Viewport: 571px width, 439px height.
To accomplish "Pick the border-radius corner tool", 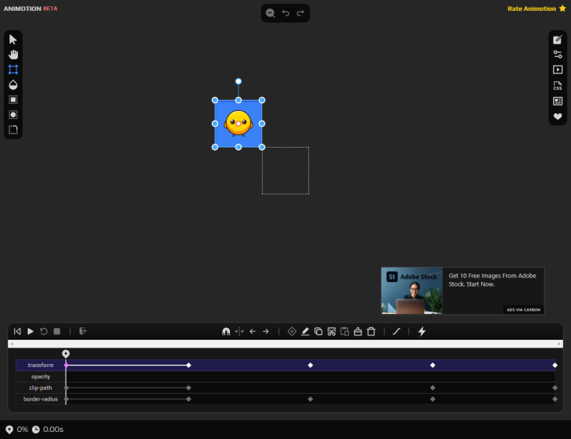I will 13,130.
